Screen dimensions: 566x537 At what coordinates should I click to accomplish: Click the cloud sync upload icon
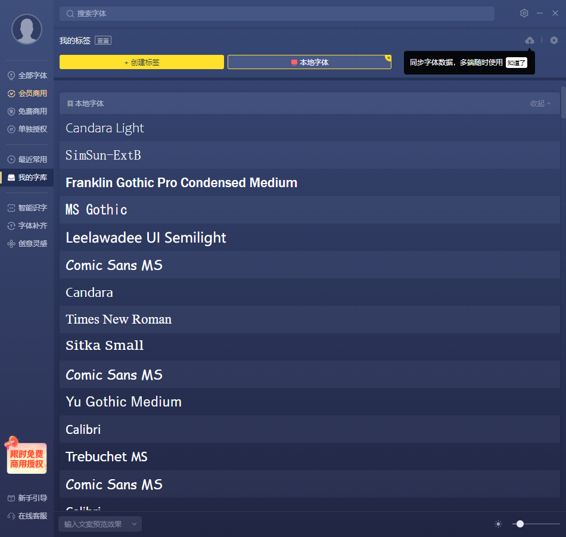(x=530, y=40)
